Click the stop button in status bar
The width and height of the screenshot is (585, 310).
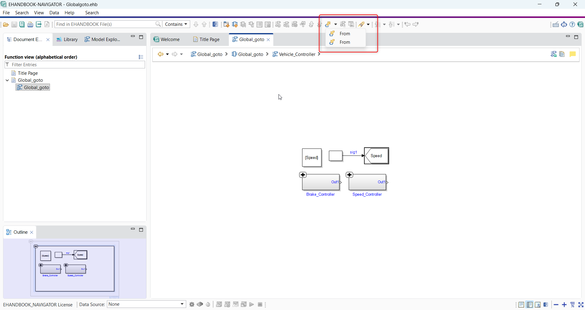tap(260, 305)
